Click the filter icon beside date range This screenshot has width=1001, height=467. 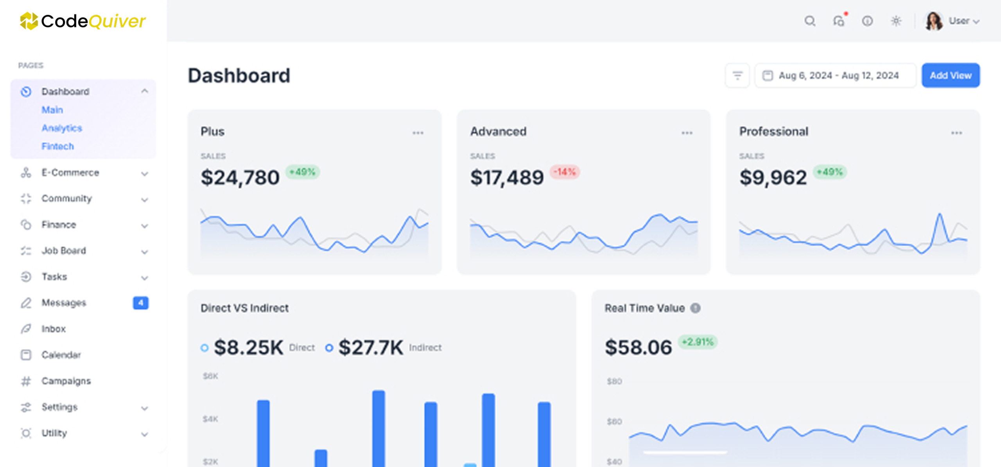coord(737,75)
